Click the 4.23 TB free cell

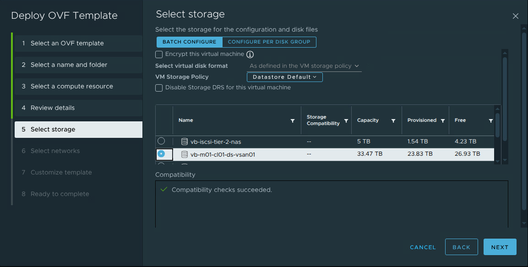[x=465, y=142]
